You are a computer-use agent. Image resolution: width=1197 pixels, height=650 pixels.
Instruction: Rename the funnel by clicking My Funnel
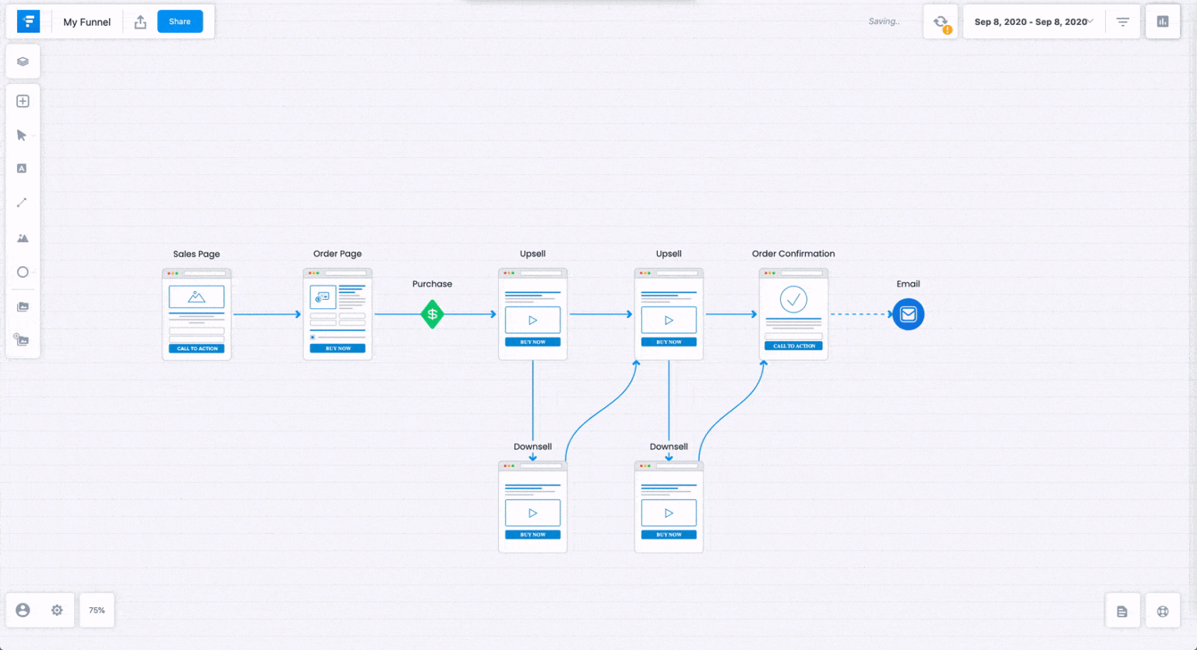[x=87, y=22]
